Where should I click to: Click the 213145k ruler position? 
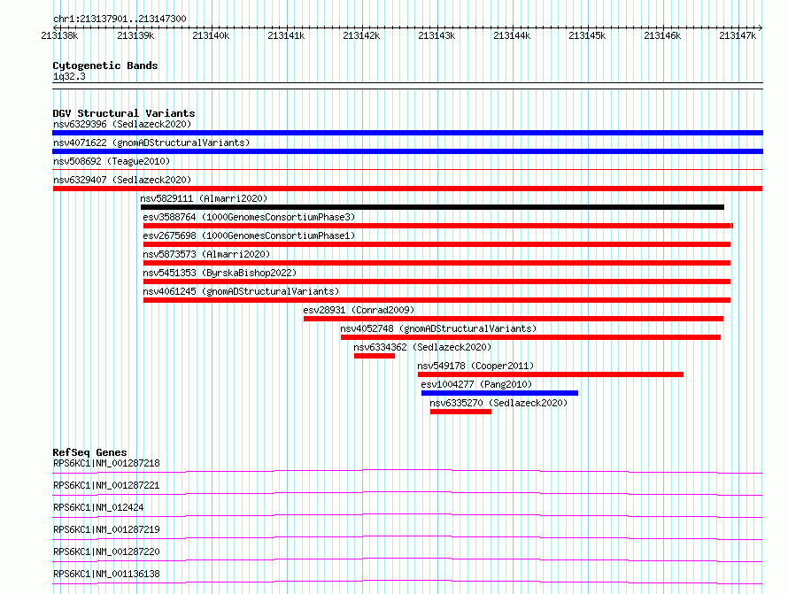point(587,35)
